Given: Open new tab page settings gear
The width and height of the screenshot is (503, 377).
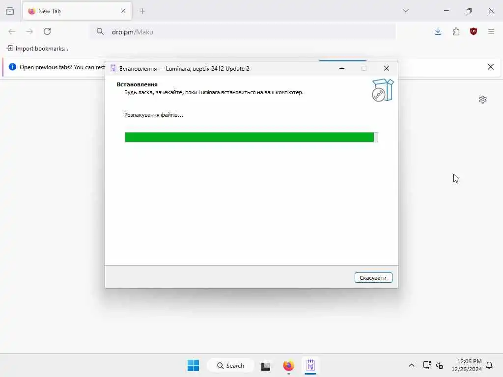Looking at the screenshot, I should point(483,100).
